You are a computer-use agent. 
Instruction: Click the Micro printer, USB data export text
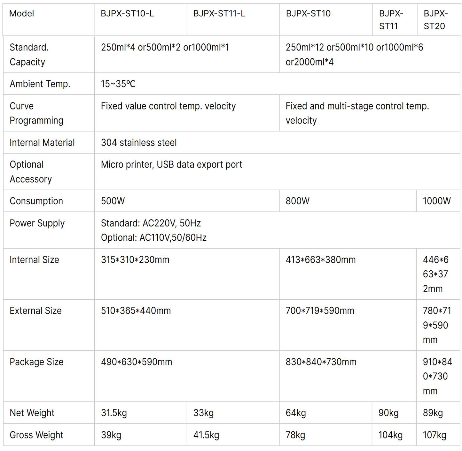coord(171,165)
